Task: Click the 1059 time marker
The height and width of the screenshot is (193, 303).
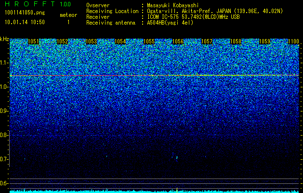Action: tap(264, 41)
